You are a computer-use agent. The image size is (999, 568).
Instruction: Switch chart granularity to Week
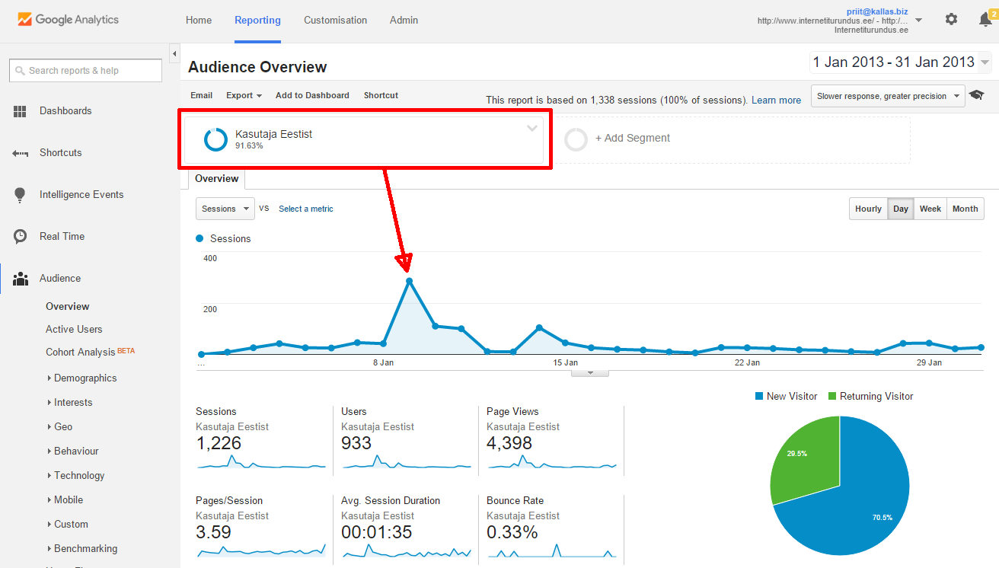930,209
